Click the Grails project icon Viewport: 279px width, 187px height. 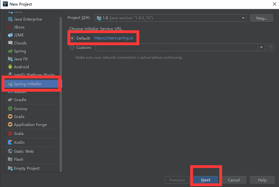[x=10, y=117]
